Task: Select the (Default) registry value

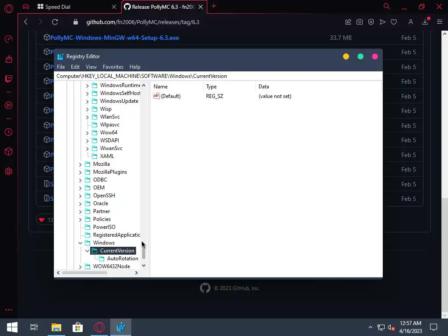Action: [x=170, y=96]
